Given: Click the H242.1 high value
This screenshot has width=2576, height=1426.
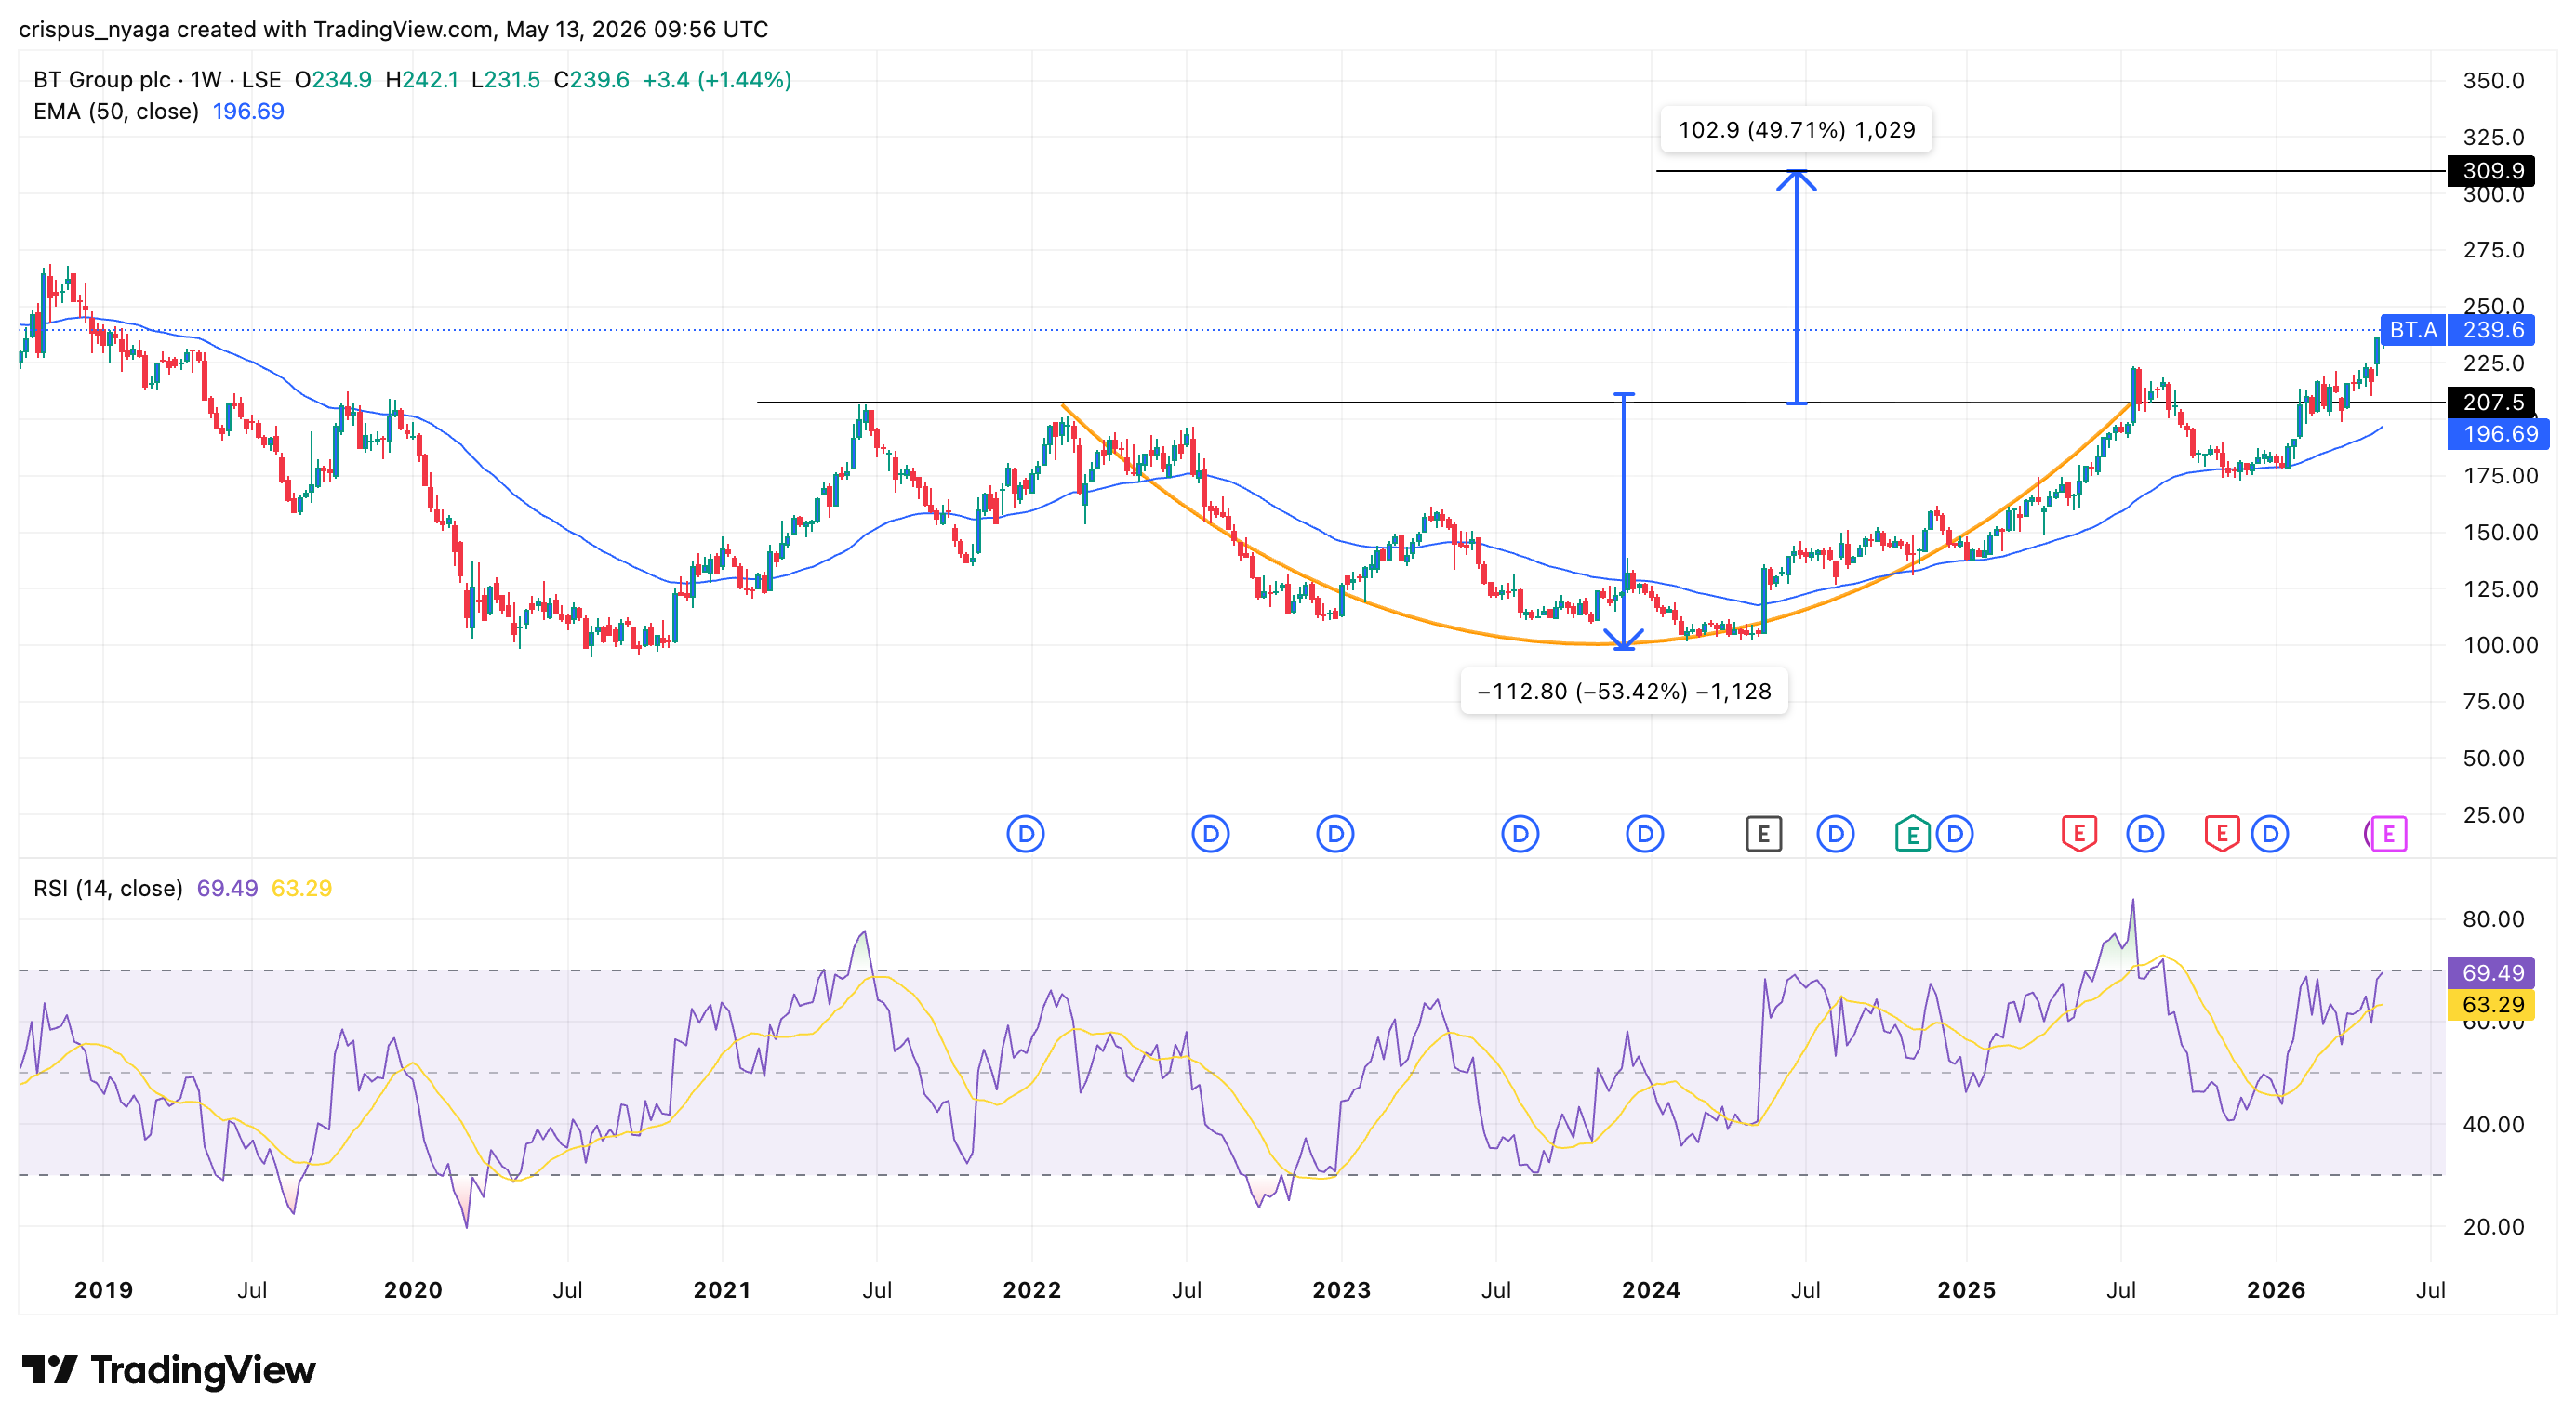Looking at the screenshot, I should [422, 80].
